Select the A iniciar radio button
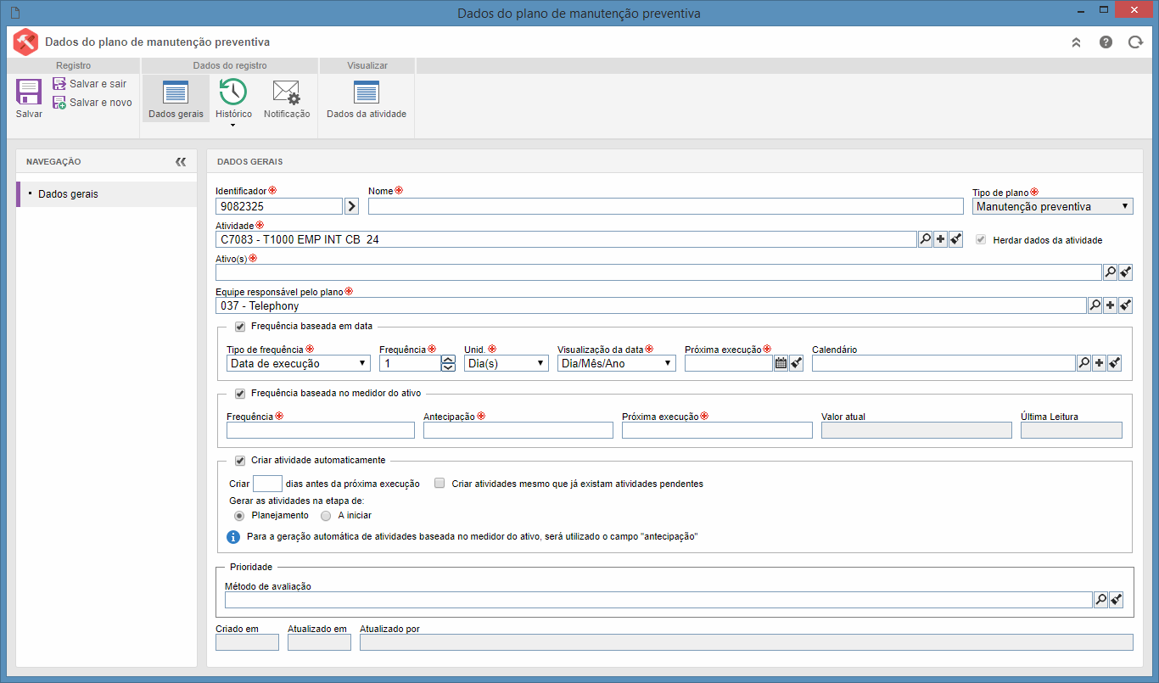1159x683 pixels. click(x=326, y=515)
